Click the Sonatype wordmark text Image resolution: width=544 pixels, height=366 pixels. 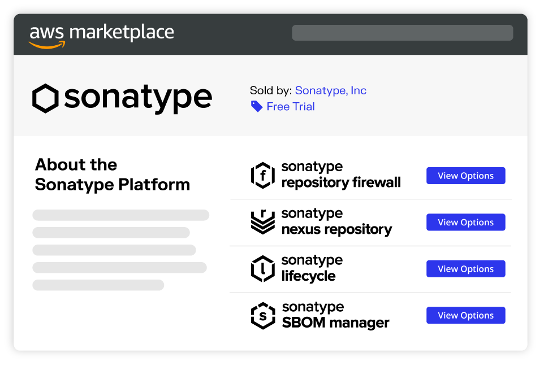tap(138, 98)
